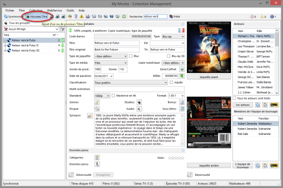Open the Audio speaker icon
This screenshot has height=188, width=283.
coord(139,109)
